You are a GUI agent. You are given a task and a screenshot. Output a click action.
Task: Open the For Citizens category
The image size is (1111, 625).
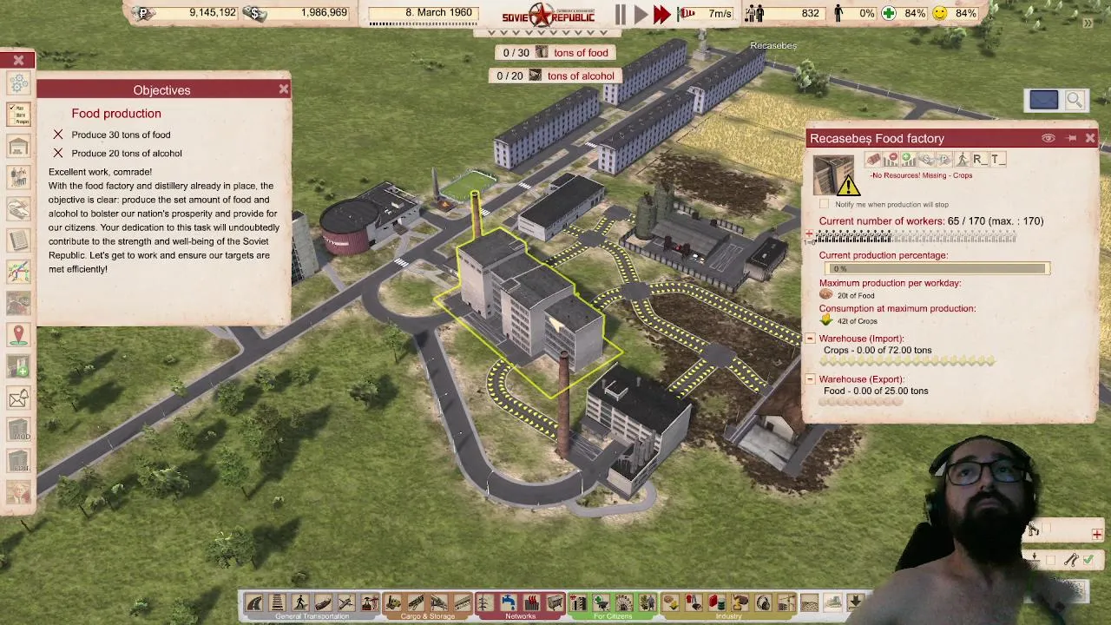[613, 616]
